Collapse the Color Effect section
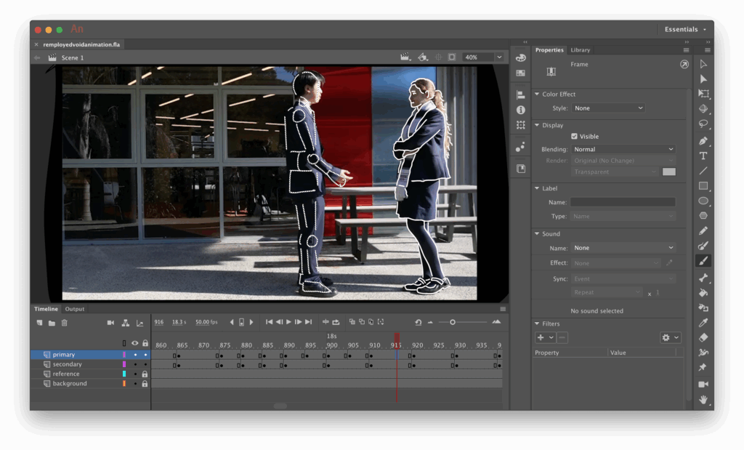The height and width of the screenshot is (450, 744). pyautogui.click(x=537, y=94)
